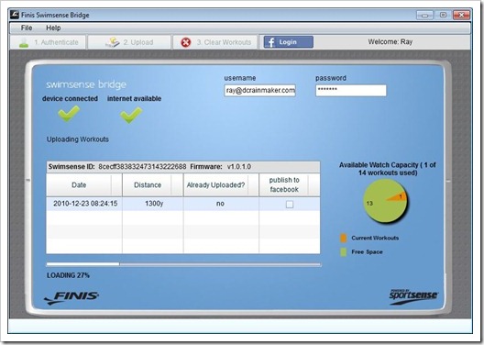This screenshot has width=484, height=345.
Task: Click the FINIS logo
Action: [x=71, y=297]
